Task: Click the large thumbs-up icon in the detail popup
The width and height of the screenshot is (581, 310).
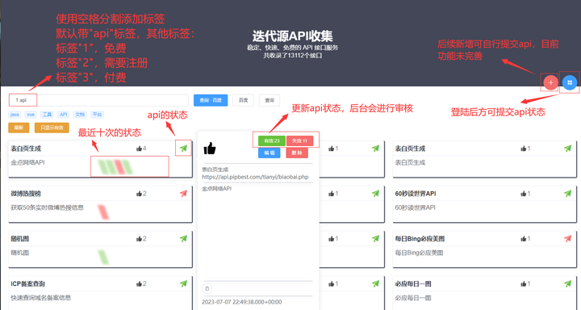Action: [x=210, y=149]
